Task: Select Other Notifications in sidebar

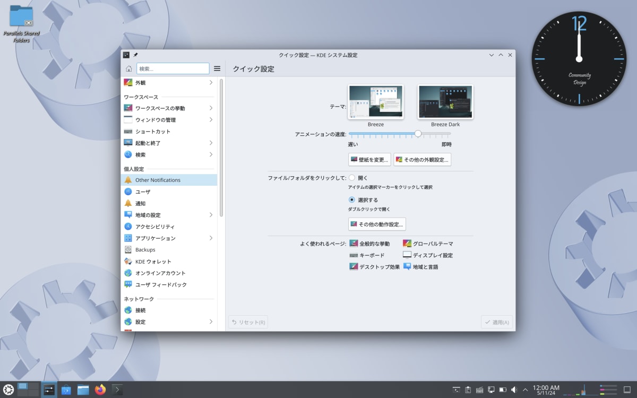Action: (169, 180)
